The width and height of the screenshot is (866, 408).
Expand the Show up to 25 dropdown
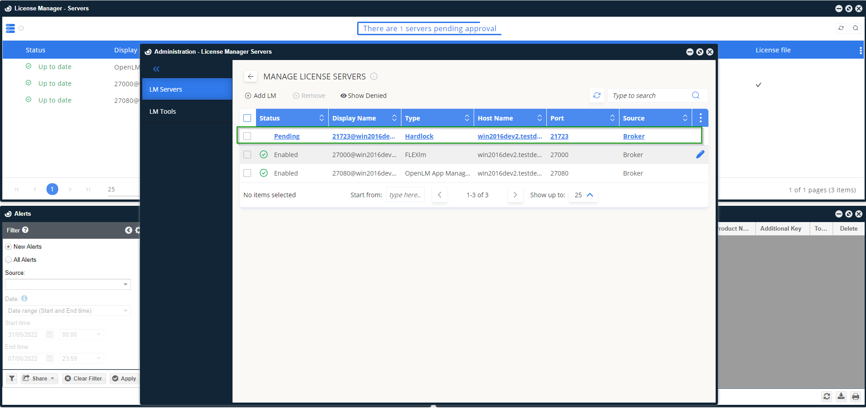coord(583,195)
